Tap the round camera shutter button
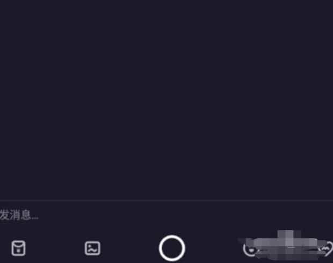Viewport: 333px width, 263px height. (x=172, y=248)
